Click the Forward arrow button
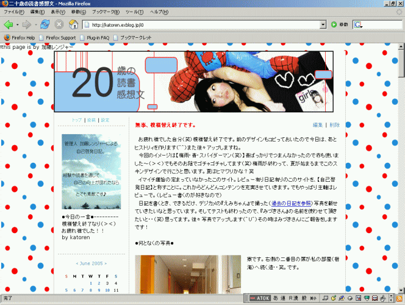The image size is (405, 305). tap(27, 25)
